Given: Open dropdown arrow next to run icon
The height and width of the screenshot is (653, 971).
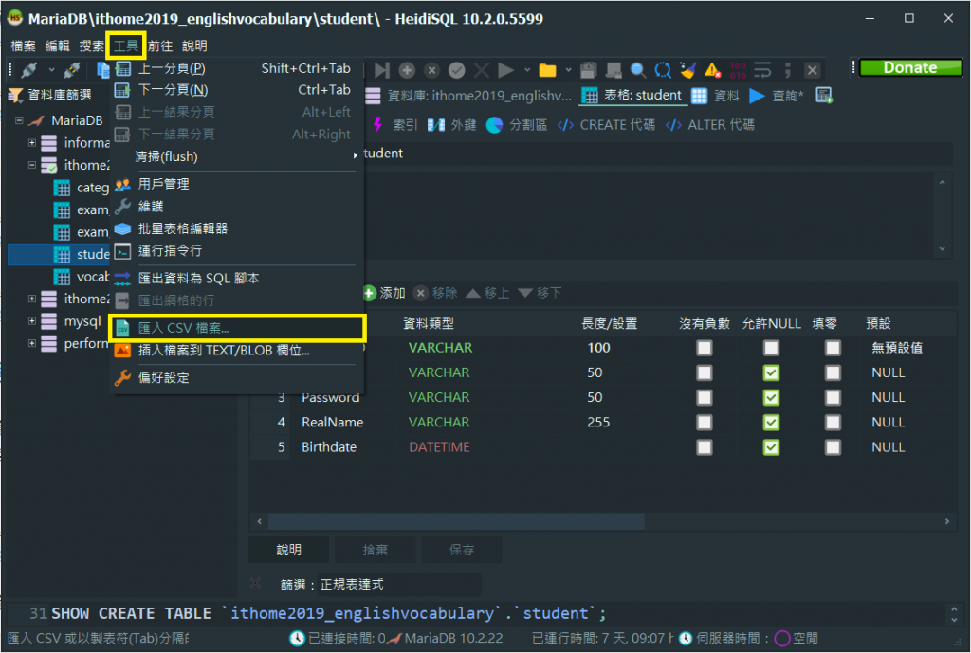Looking at the screenshot, I should [527, 70].
